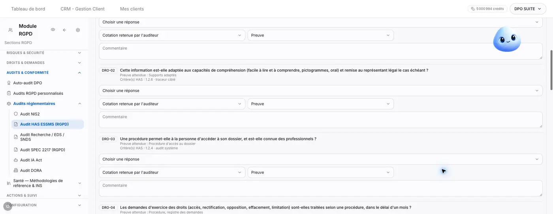Click the DRO-03 question code badge
This screenshot has width=553, height=214.
(108, 139)
